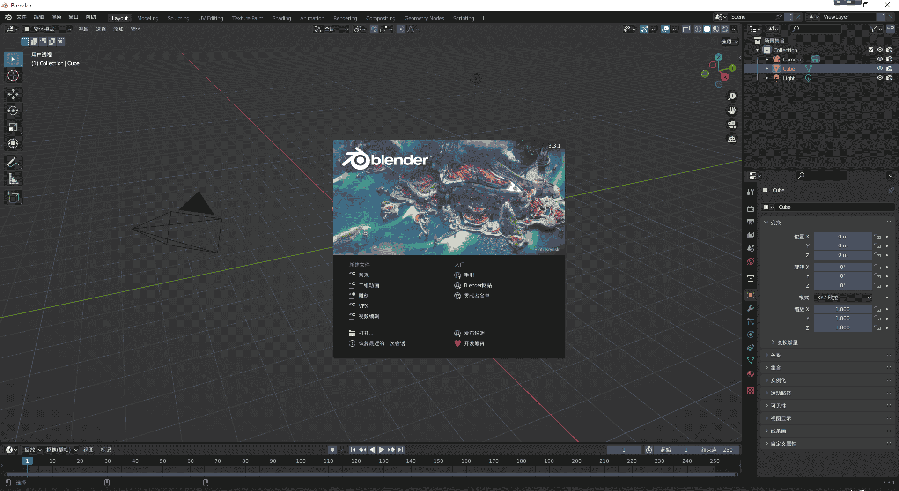Hide Light in viewport via eye icon

point(880,78)
